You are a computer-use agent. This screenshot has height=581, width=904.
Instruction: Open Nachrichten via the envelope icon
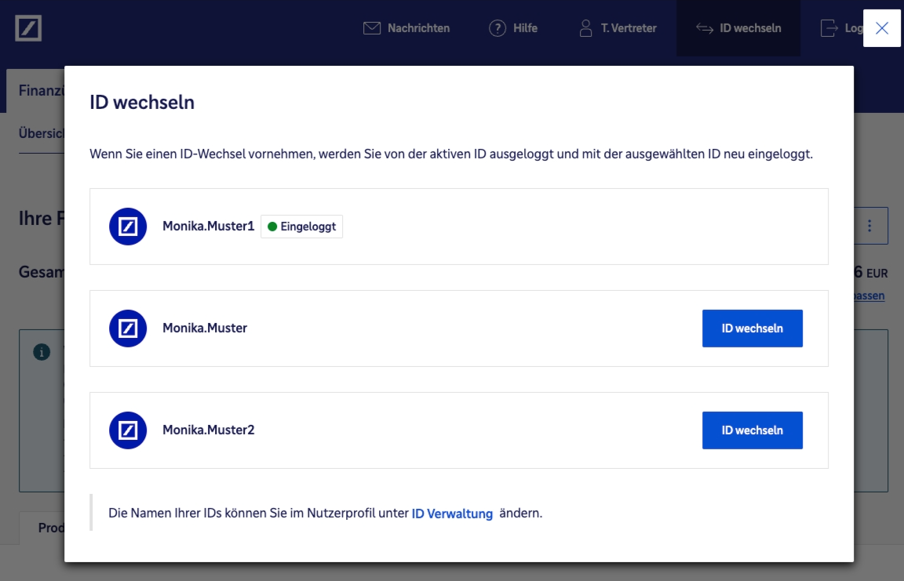[371, 28]
